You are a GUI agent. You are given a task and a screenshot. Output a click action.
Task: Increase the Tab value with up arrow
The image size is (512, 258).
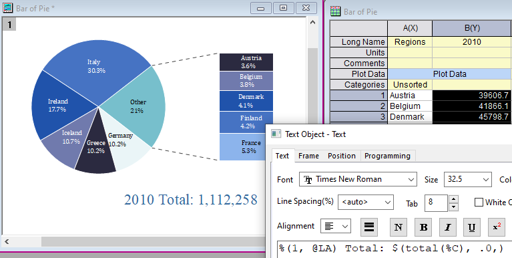coord(453,199)
